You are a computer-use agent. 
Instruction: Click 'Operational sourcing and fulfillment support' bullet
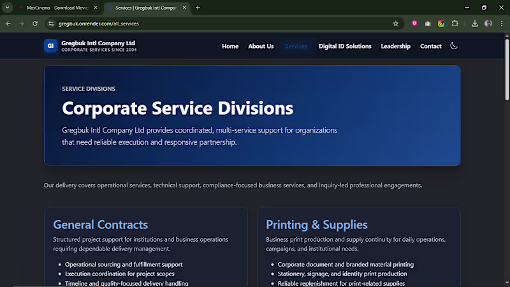124,265
